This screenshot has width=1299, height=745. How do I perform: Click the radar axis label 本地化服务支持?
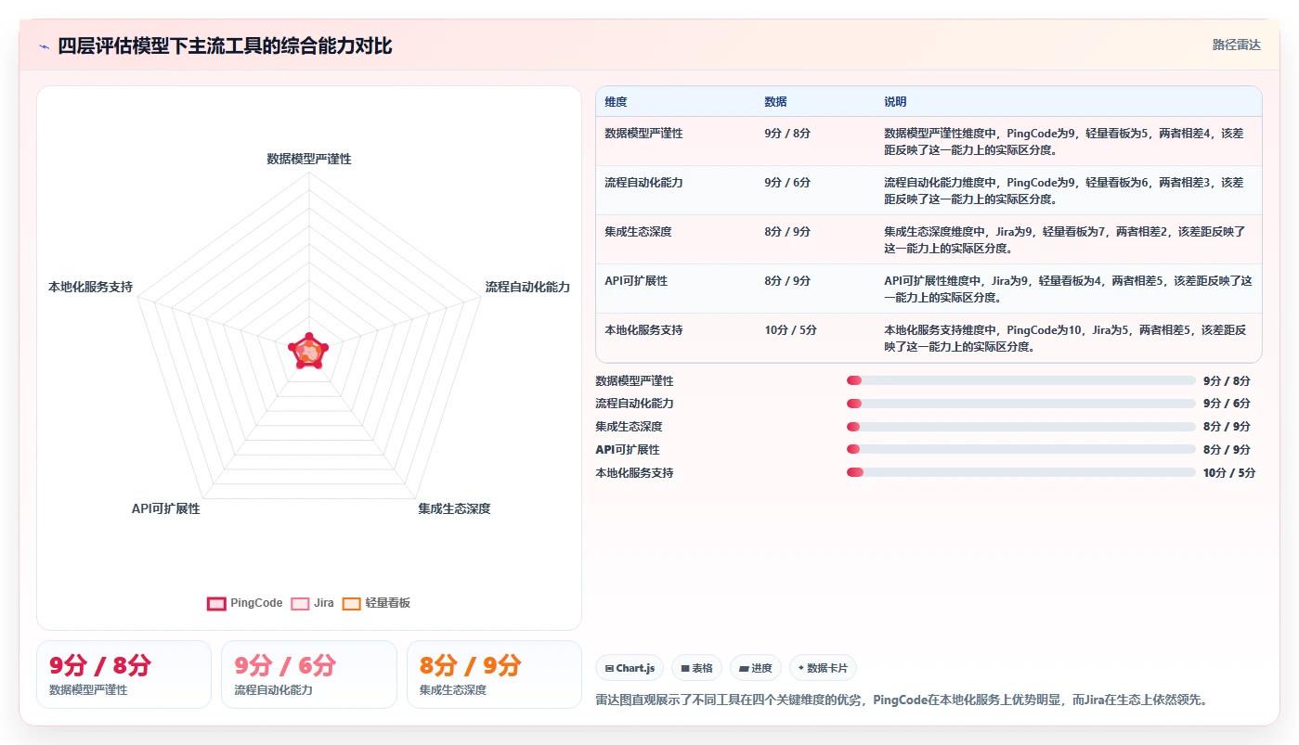tap(91, 288)
